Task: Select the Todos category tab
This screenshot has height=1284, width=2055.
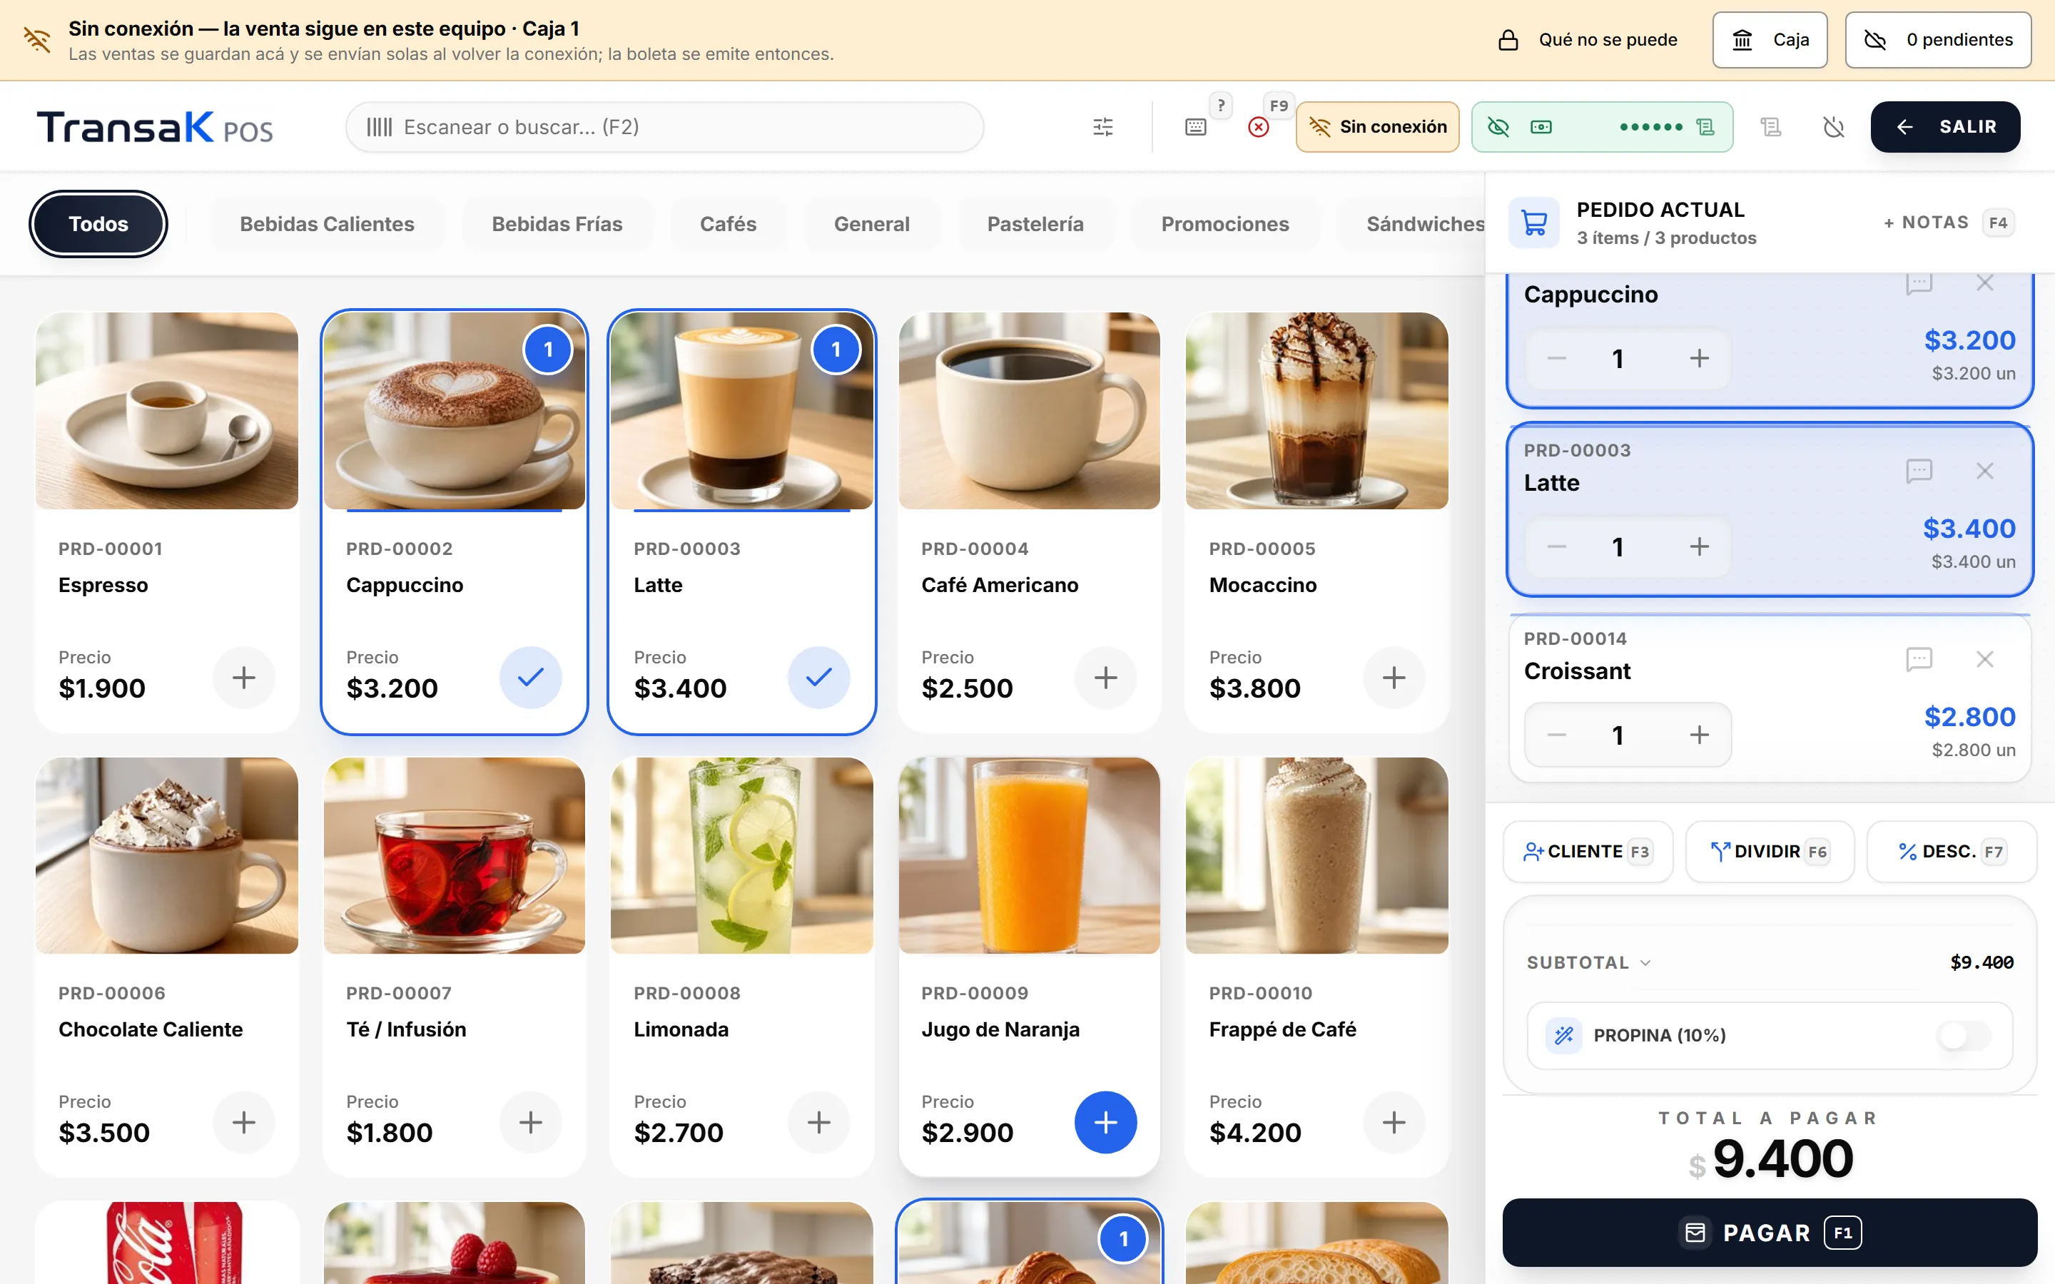Action: tap(98, 224)
